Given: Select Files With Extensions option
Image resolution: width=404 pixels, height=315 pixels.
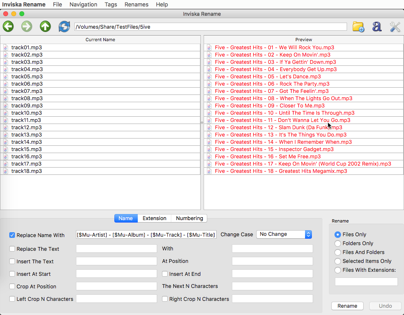Looking at the screenshot, I should tap(337, 270).
